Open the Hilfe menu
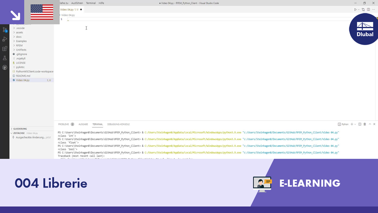The height and width of the screenshot is (213, 378). [x=101, y=3]
